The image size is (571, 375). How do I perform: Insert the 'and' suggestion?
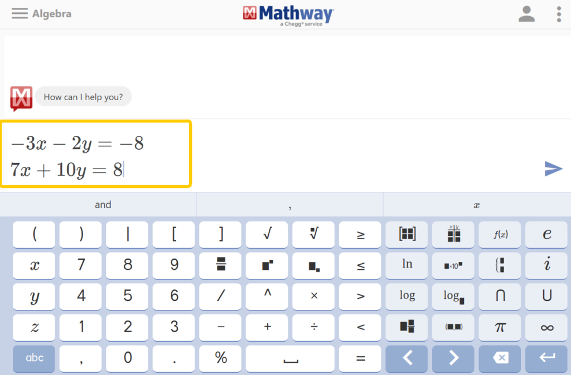tap(103, 204)
